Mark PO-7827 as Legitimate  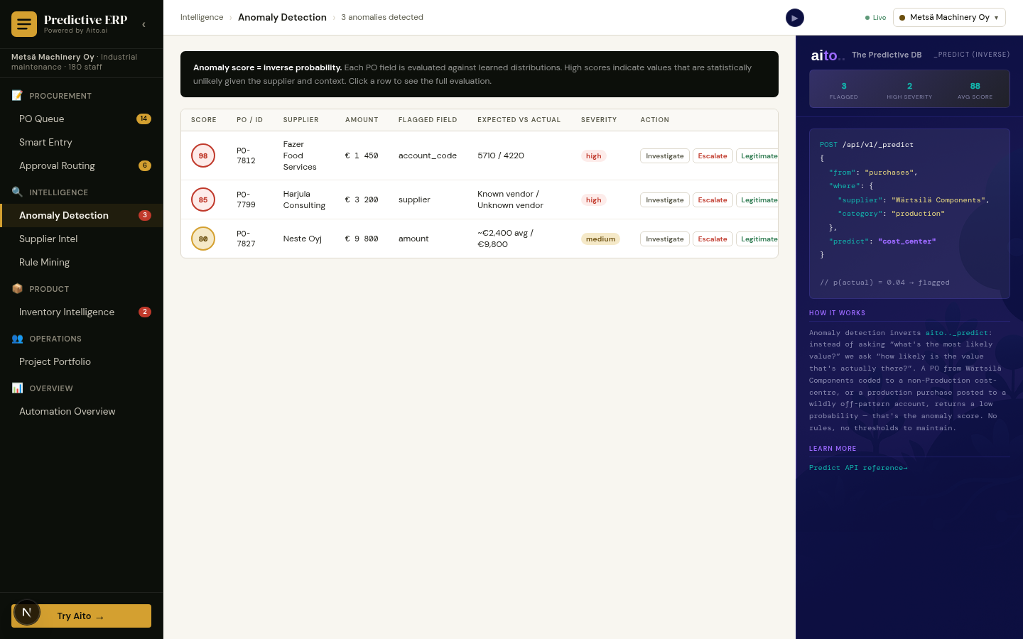pyautogui.click(x=757, y=239)
